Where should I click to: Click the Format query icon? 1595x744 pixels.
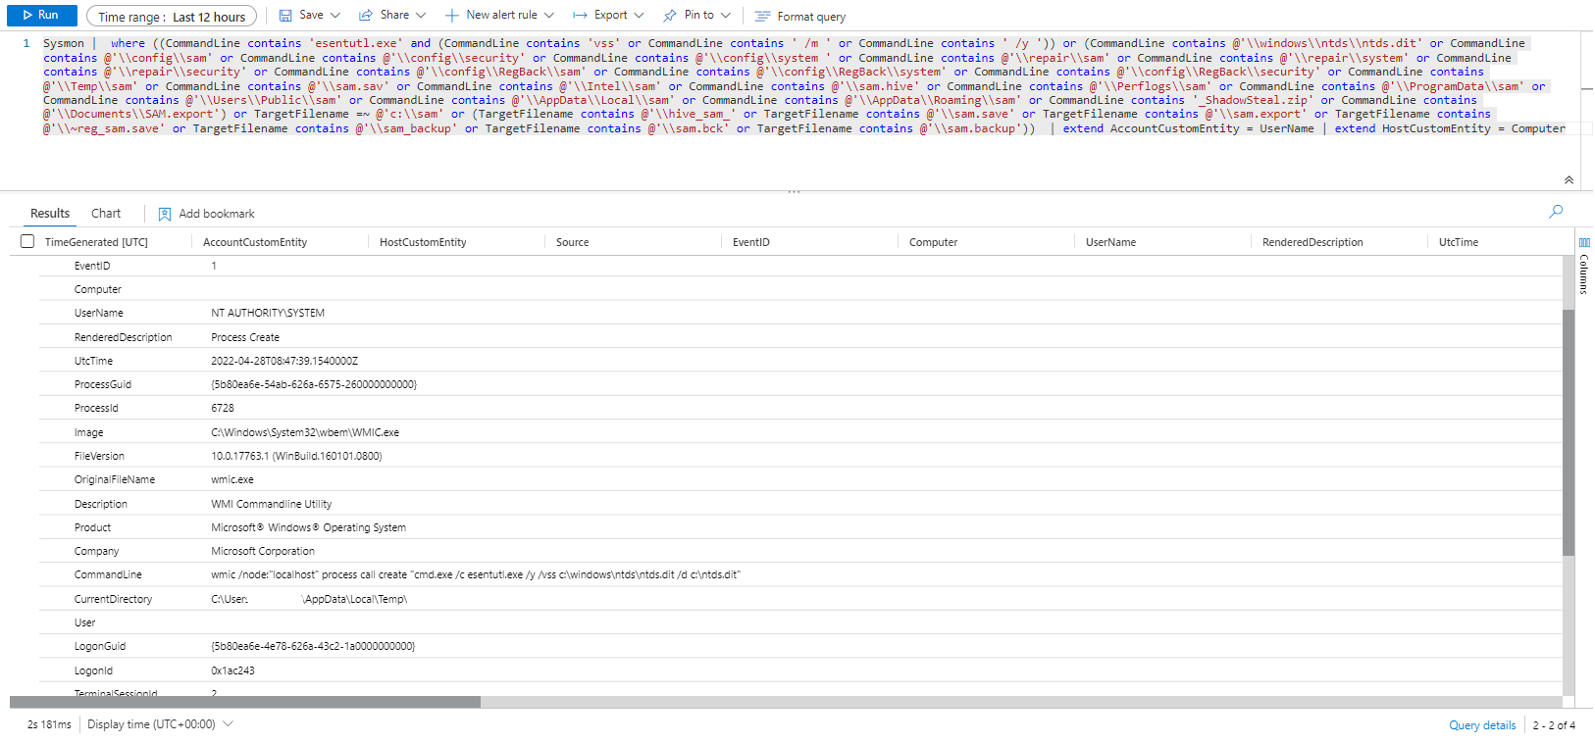(x=762, y=17)
